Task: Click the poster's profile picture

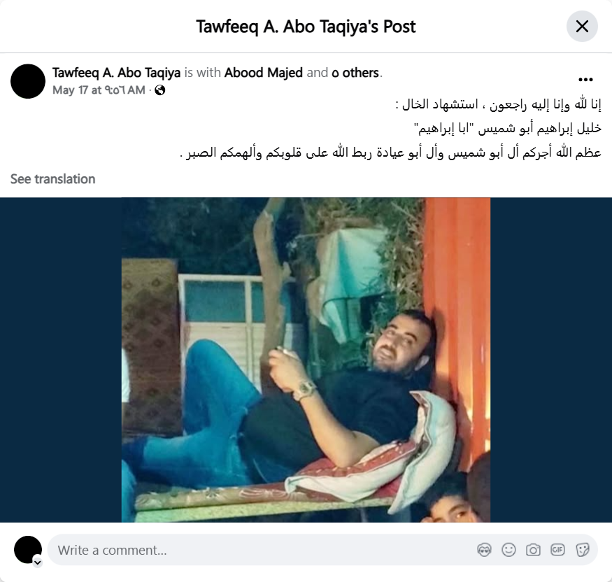Action: 28,81
